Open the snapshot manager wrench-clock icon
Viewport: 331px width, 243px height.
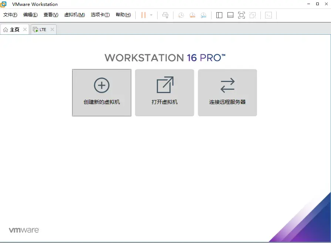pyautogui.click(x=203, y=15)
